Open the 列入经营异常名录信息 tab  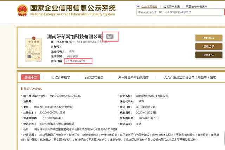tap(133, 77)
